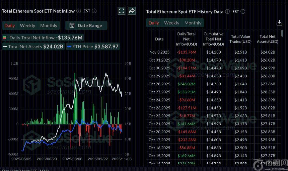The image size is (288, 171).
Task: Click Daily Total Net Inflow(USD) column header
Action: click(186, 39)
